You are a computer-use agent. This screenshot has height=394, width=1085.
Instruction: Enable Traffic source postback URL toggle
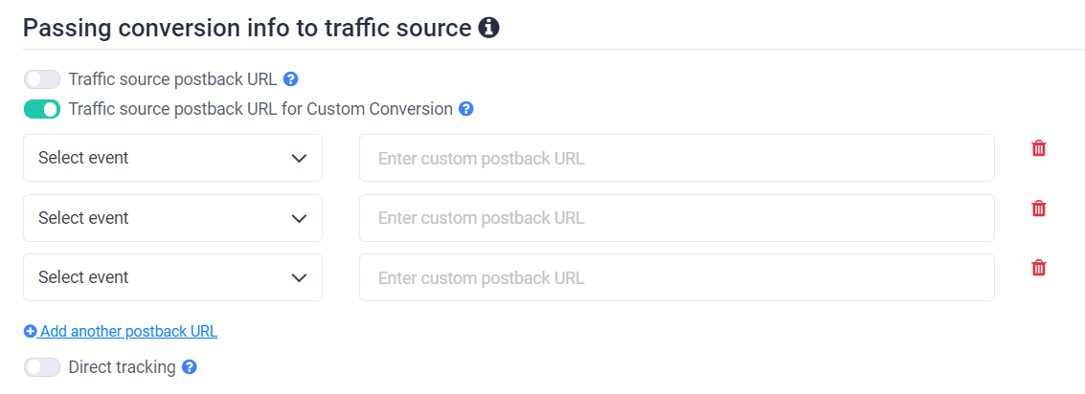pos(42,79)
